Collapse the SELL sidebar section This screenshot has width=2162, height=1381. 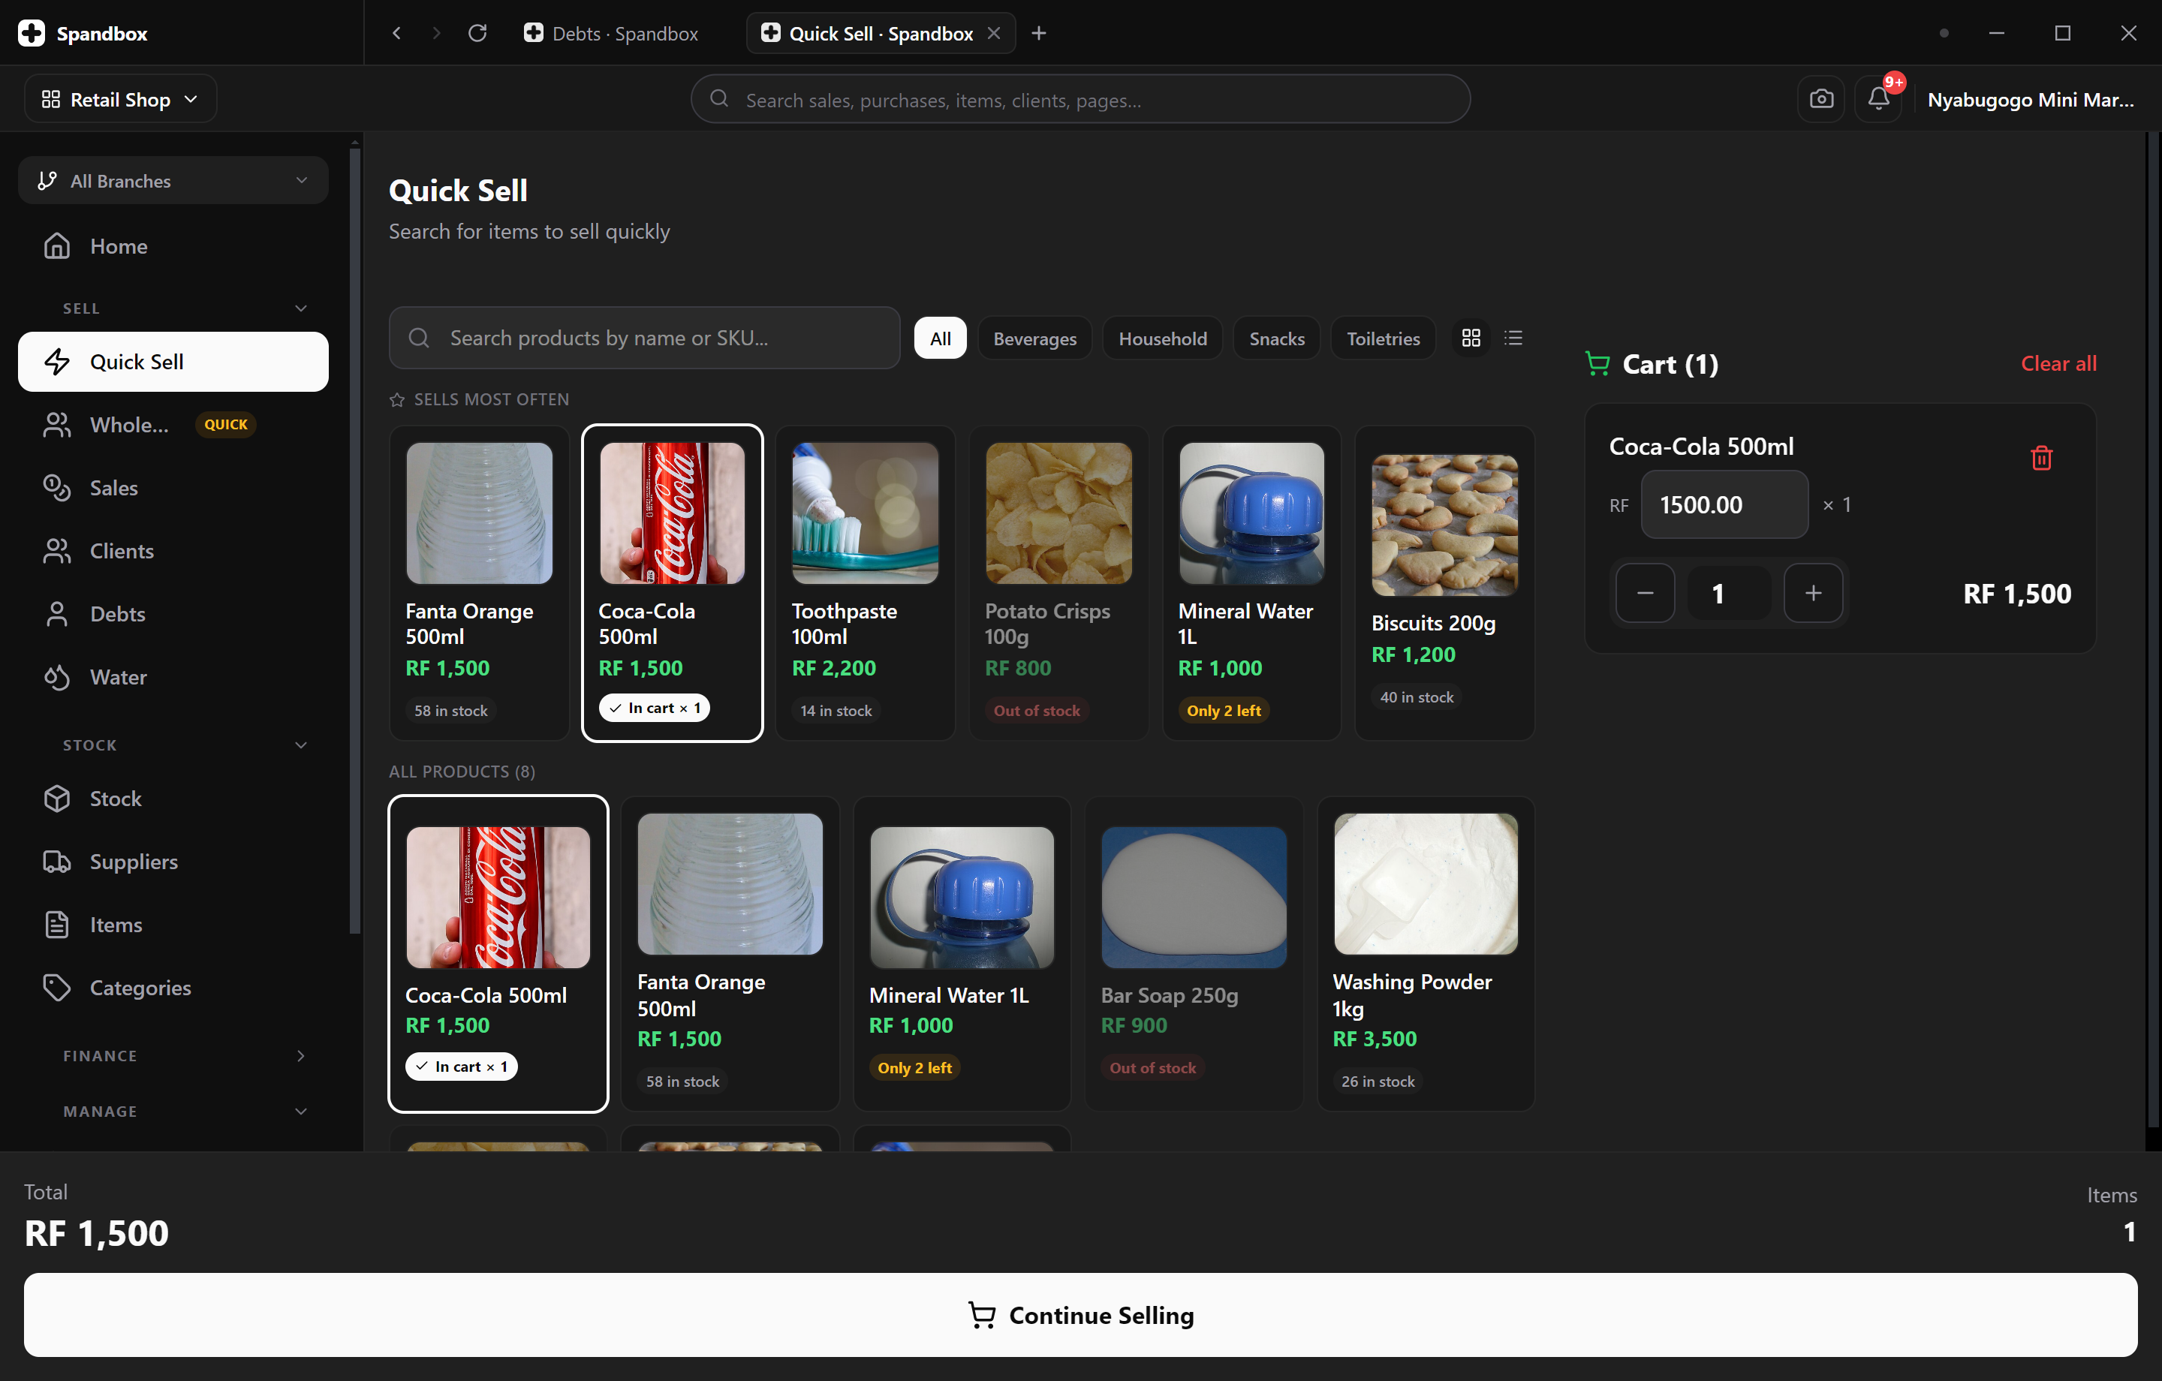(301, 308)
